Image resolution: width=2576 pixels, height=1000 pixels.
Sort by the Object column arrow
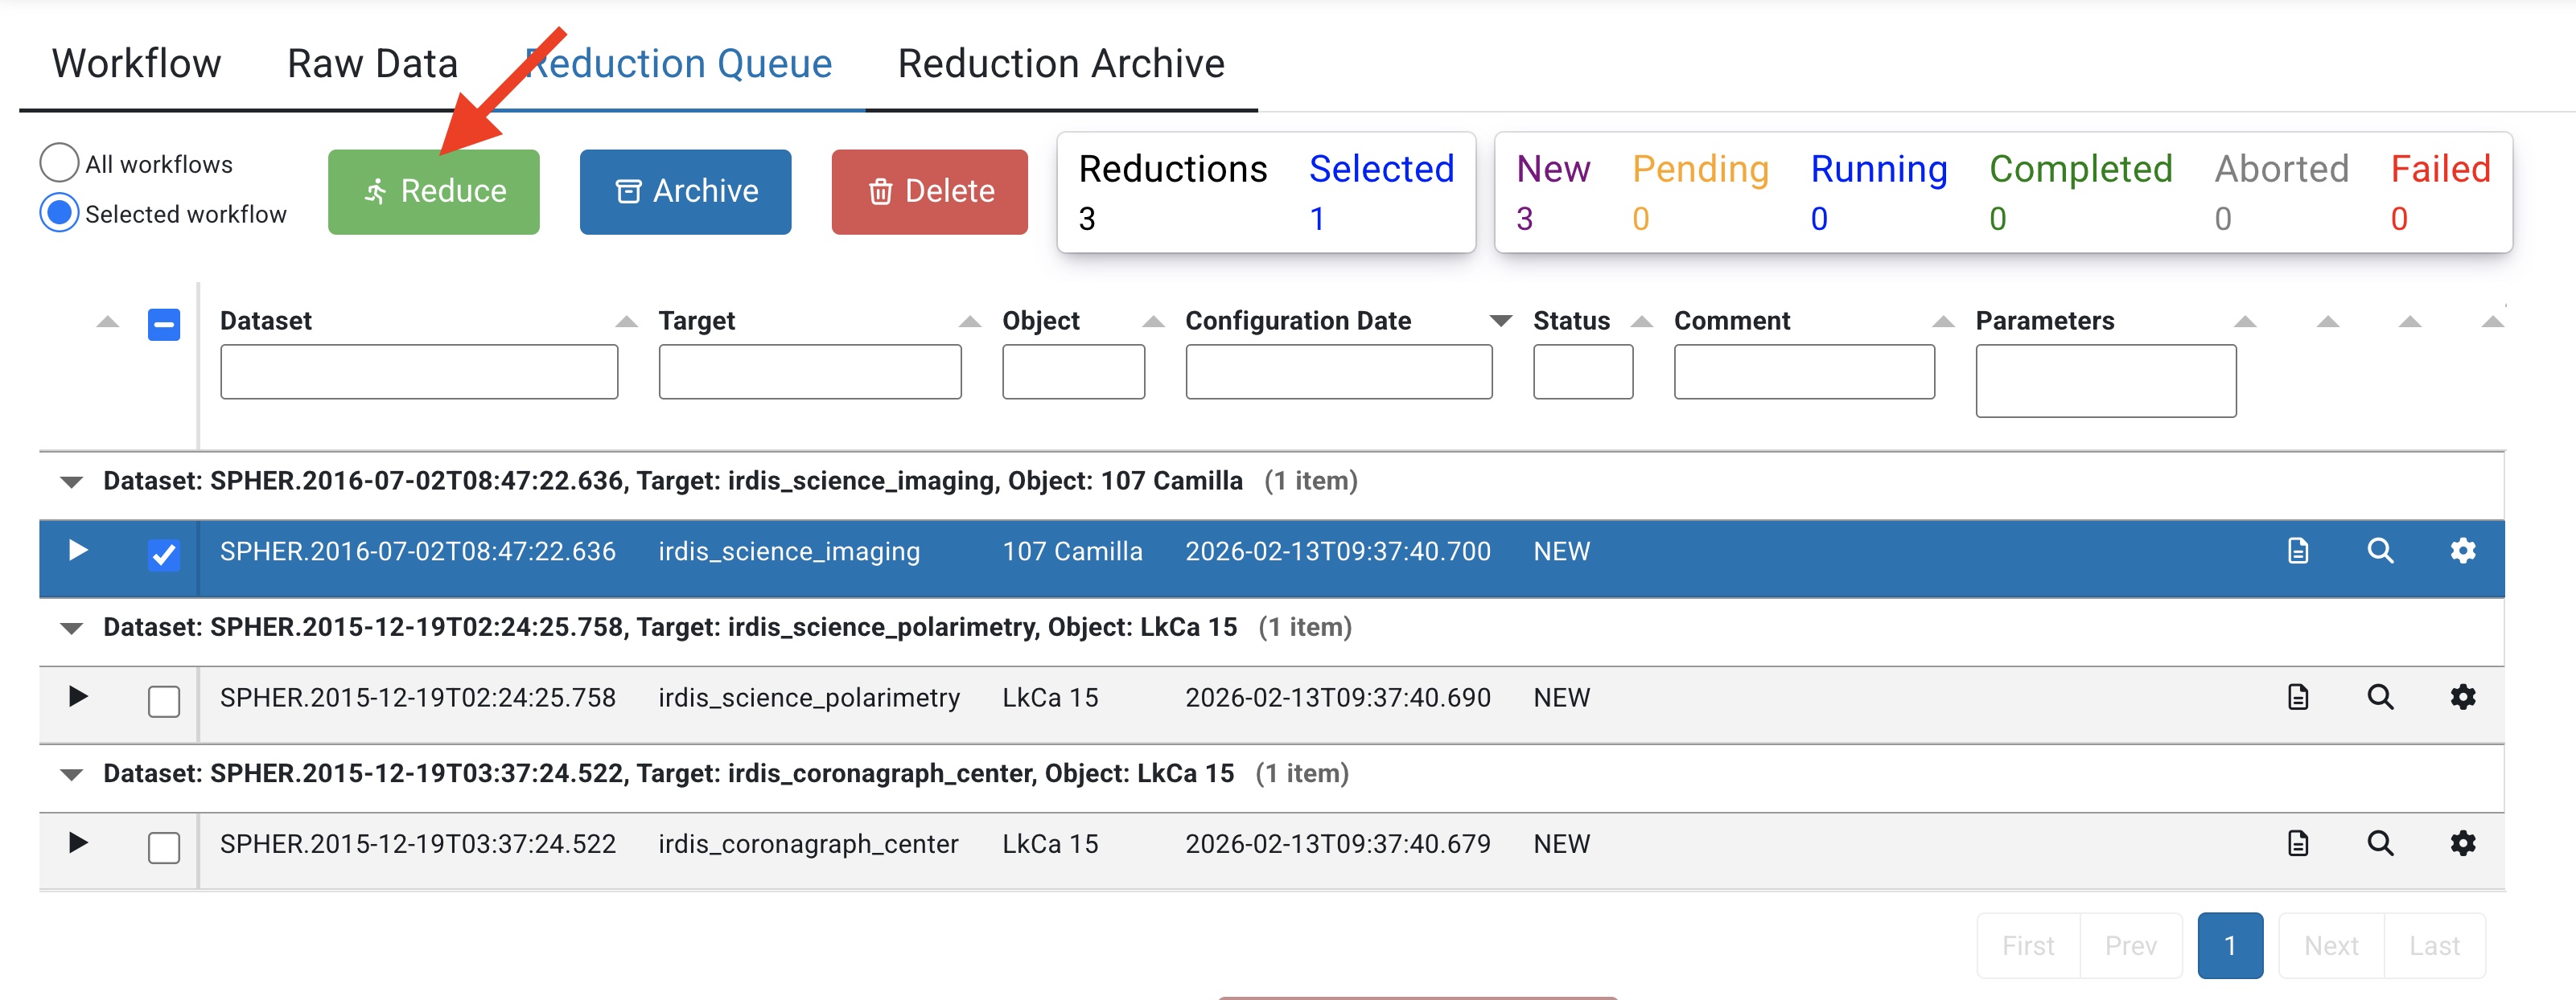[1153, 322]
